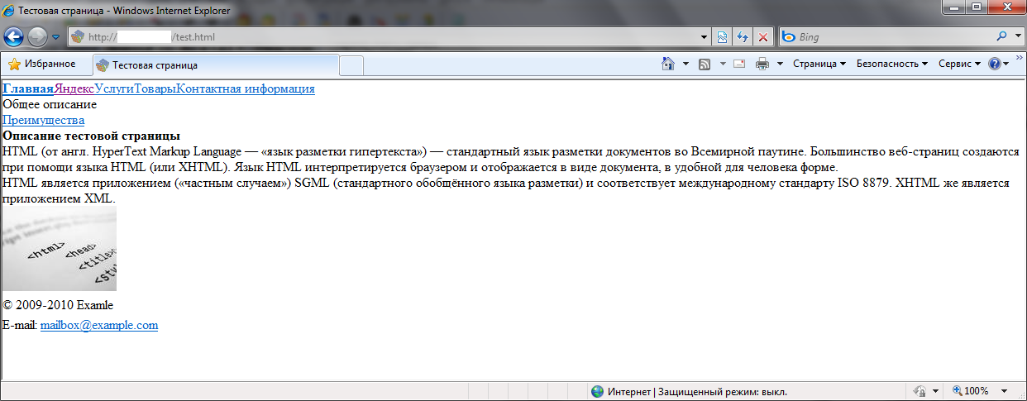Expand the feeds dropdown arrow

pyautogui.click(x=722, y=64)
